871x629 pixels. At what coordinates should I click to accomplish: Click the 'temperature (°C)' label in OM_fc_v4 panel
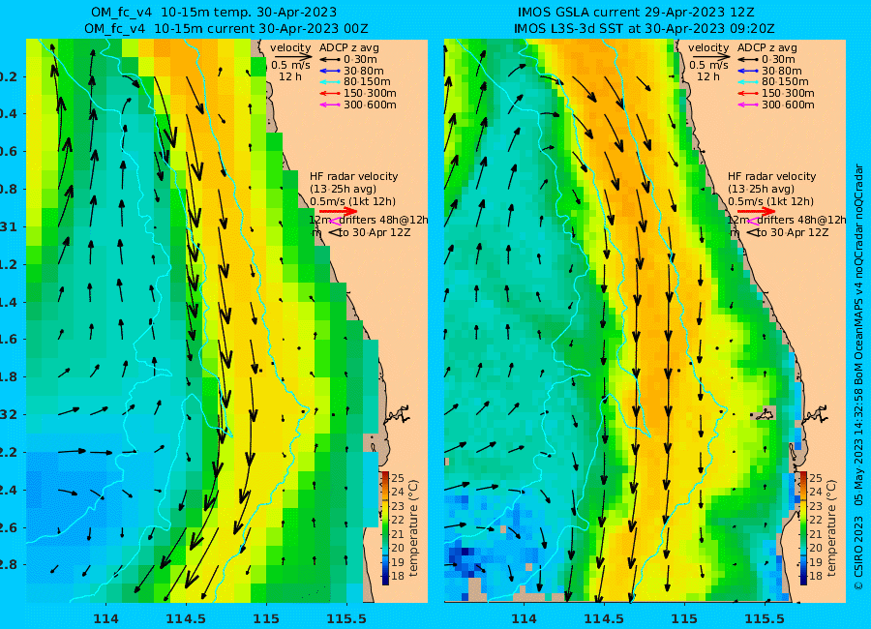point(413,527)
